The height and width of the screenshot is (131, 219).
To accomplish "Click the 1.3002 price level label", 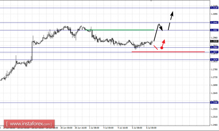I will [x=214, y=30].
